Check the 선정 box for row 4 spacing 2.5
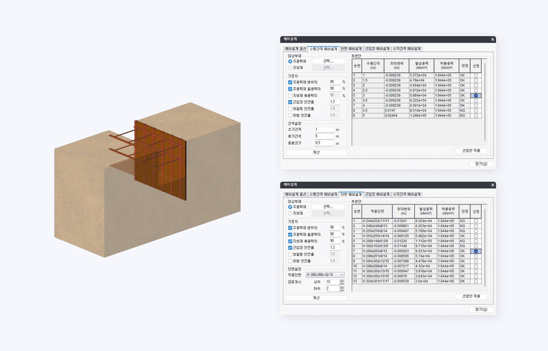 point(476,91)
